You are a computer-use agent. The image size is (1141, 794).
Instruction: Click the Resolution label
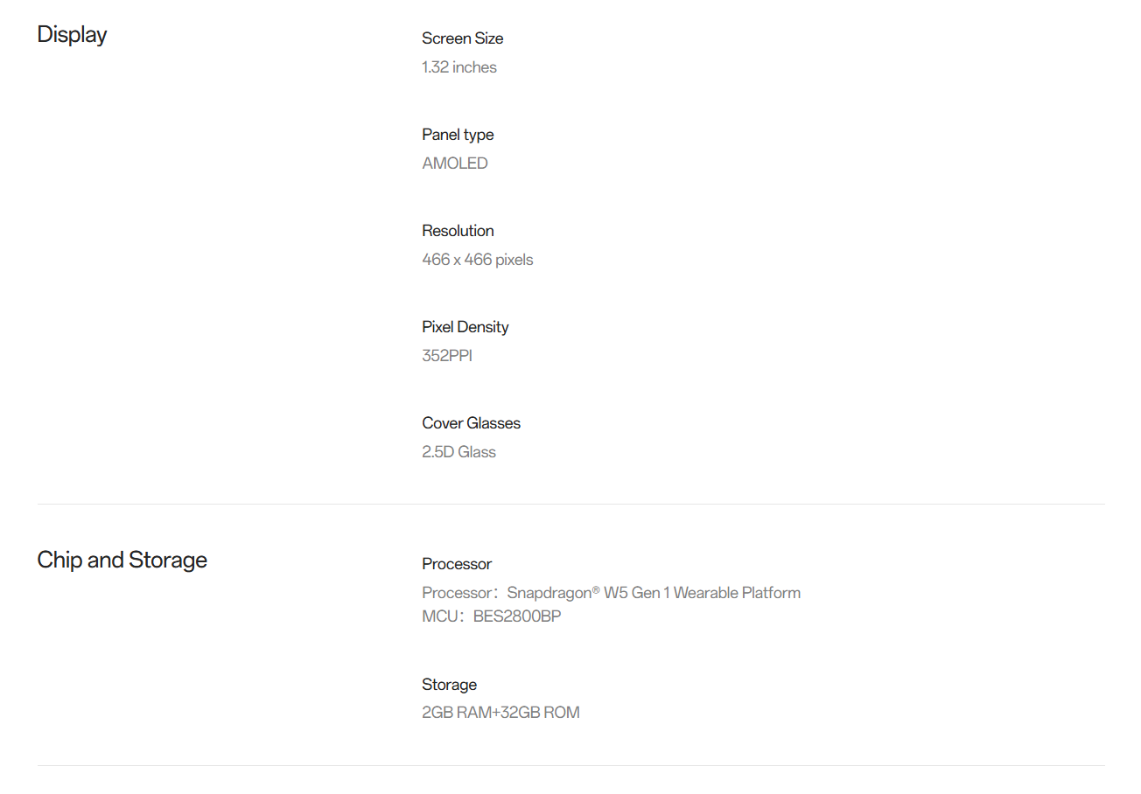click(458, 231)
